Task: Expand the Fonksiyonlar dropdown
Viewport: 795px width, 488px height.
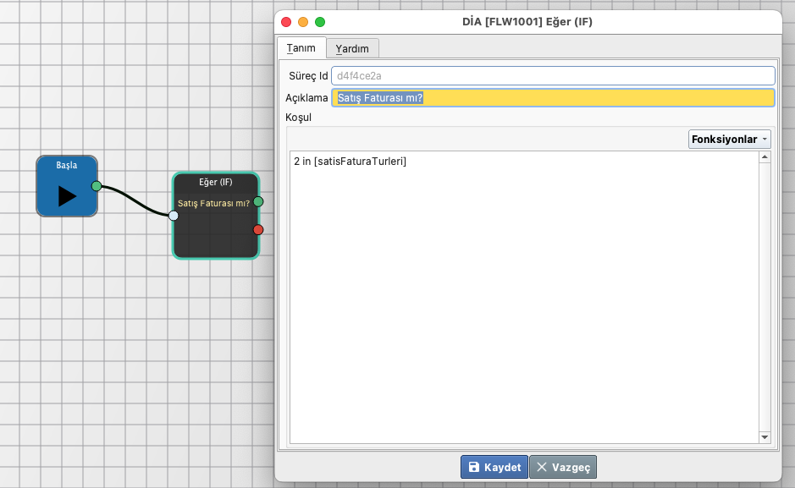Action: point(729,139)
